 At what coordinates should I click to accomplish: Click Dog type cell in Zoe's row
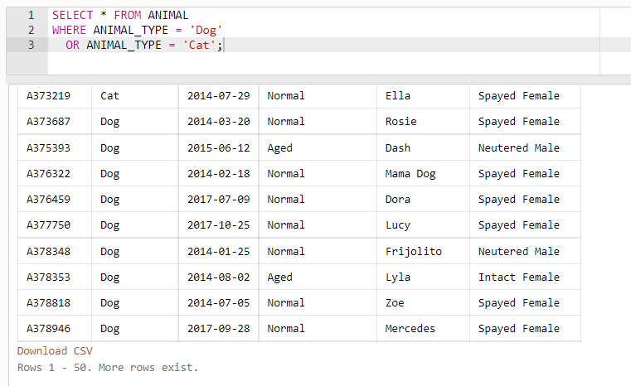tap(109, 303)
